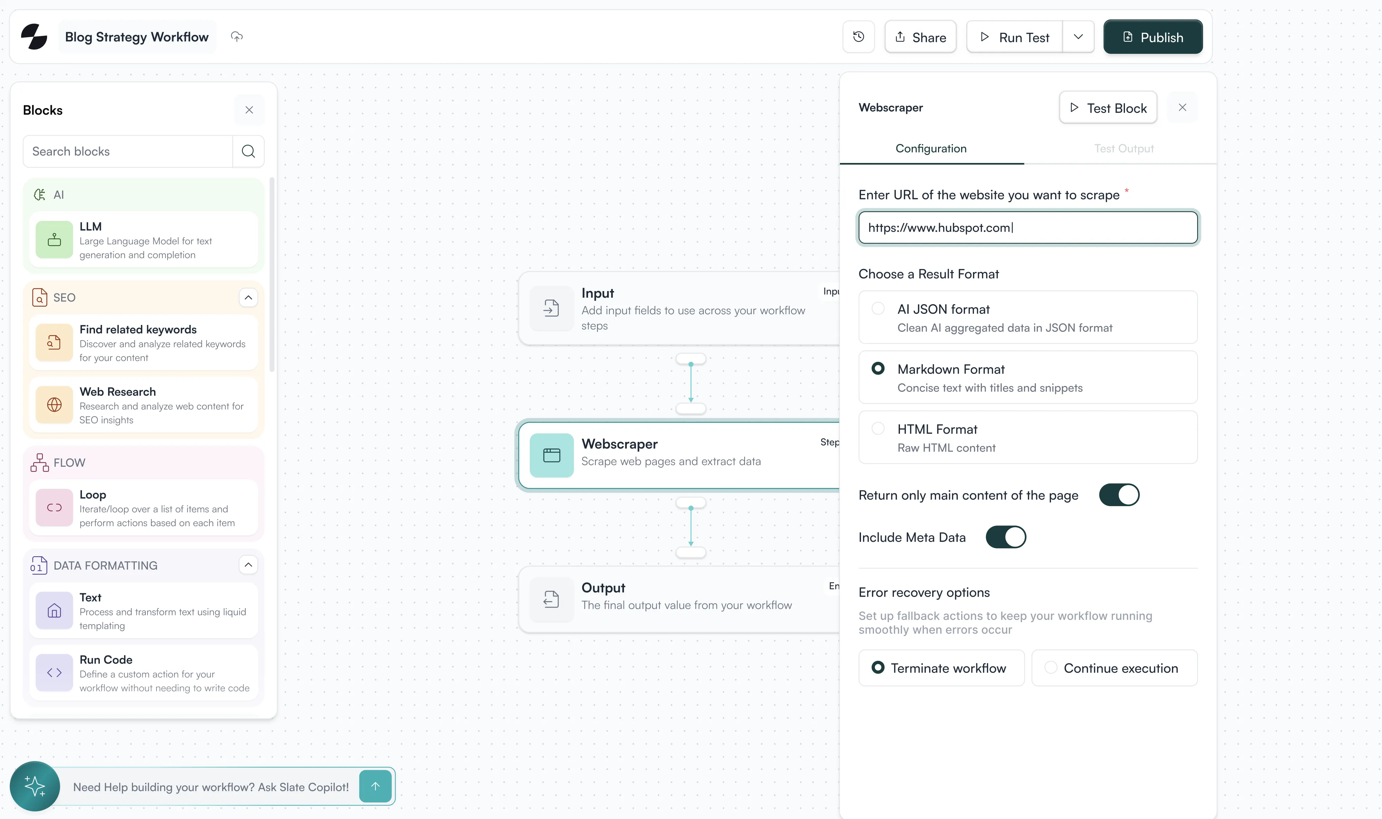Viewport: 1382px width, 819px height.
Task: Click the LLM block icon
Action: 54,240
